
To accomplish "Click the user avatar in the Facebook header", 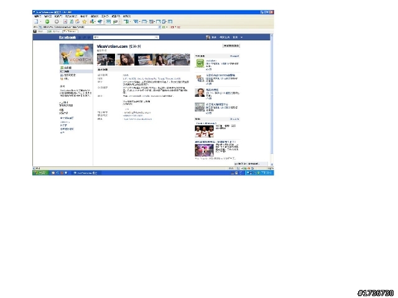I will click(x=208, y=37).
